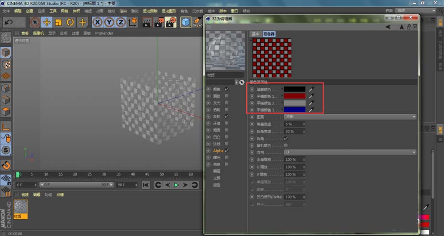This screenshot has height=236, width=444.
Task: Toggle the 颜色 channel checkbox
Action: click(226, 89)
